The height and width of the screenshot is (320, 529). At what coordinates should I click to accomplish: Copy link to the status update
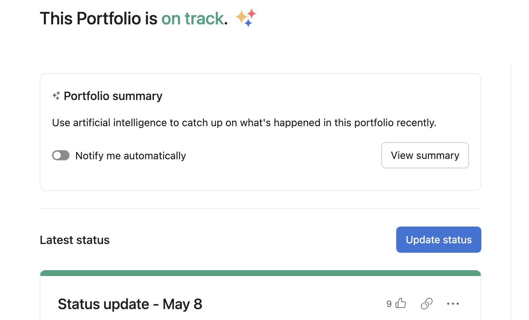point(426,303)
